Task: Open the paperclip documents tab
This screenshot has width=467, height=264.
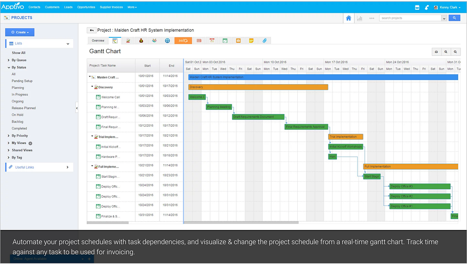Action: [x=265, y=41]
